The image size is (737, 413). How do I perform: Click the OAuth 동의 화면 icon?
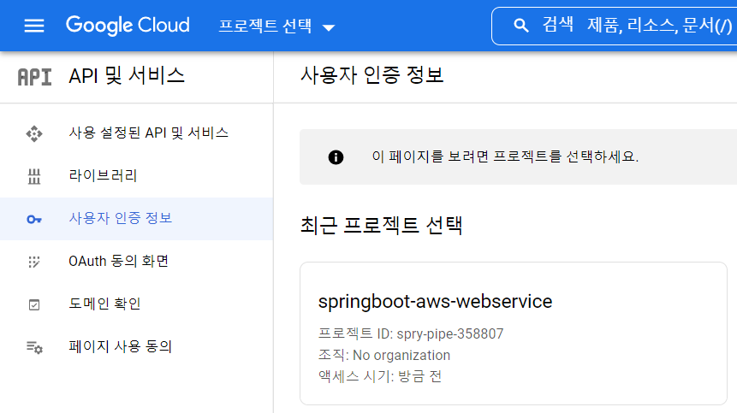pyautogui.click(x=34, y=262)
